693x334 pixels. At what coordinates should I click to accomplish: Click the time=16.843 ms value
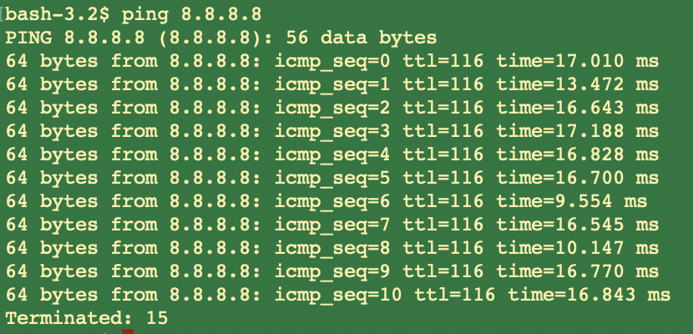coord(589,295)
